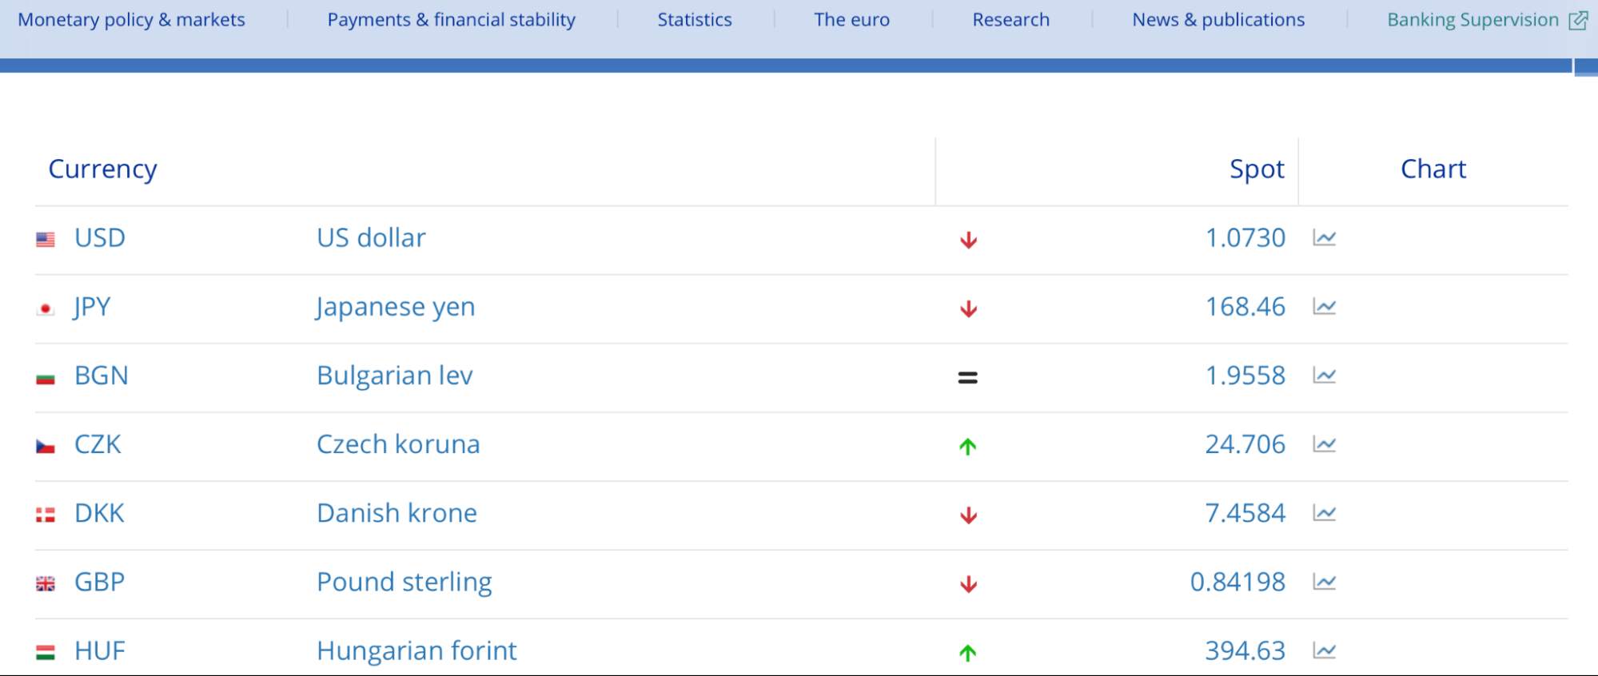Click the green up arrow for HUF
The width and height of the screenshot is (1598, 676).
[x=968, y=652]
